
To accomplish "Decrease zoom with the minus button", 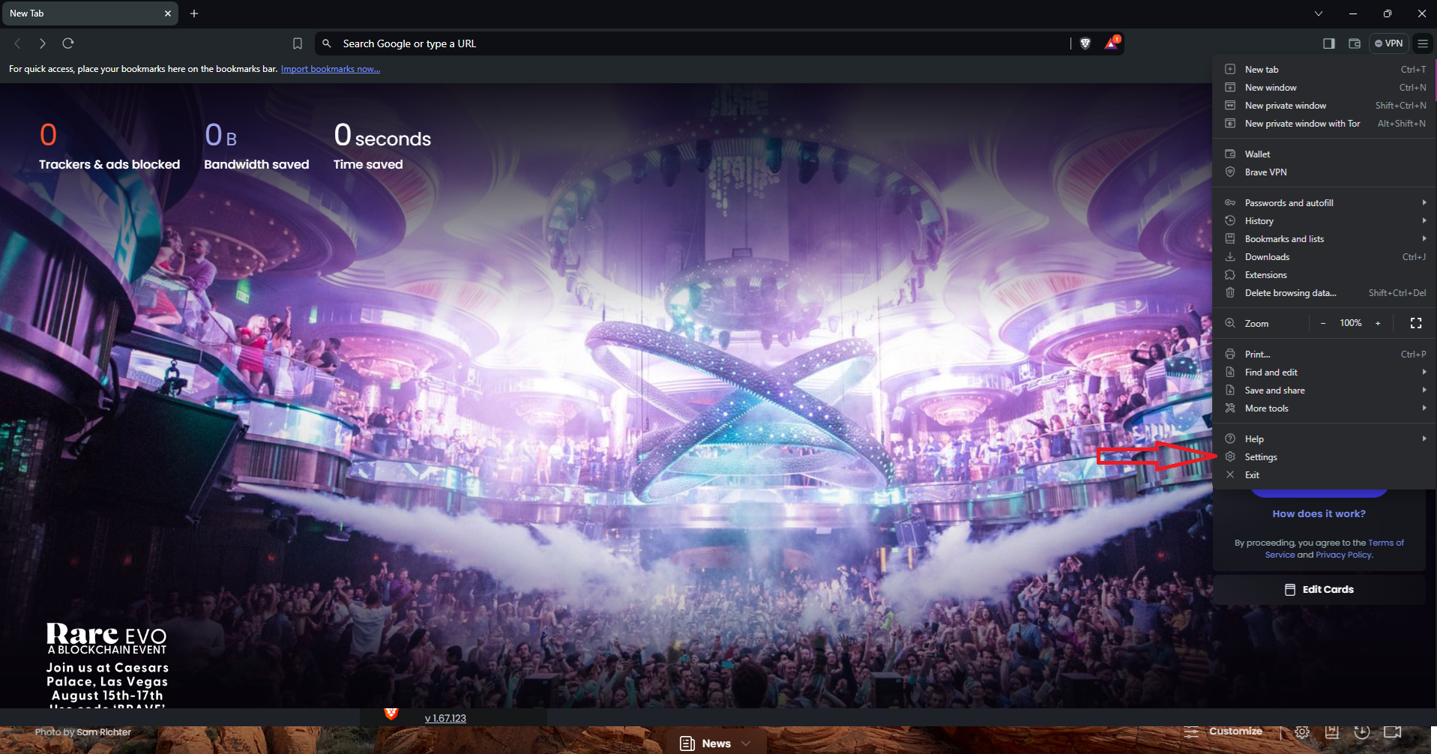I will click(1323, 323).
